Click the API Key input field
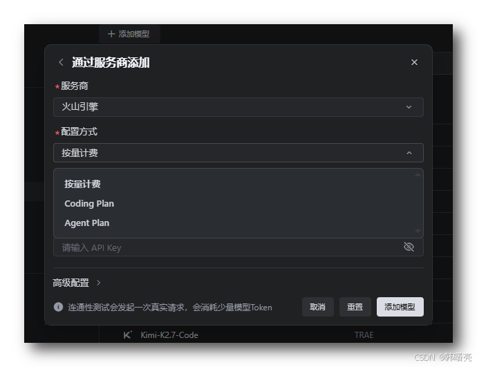The width and height of the screenshot is (477, 367). point(238,247)
